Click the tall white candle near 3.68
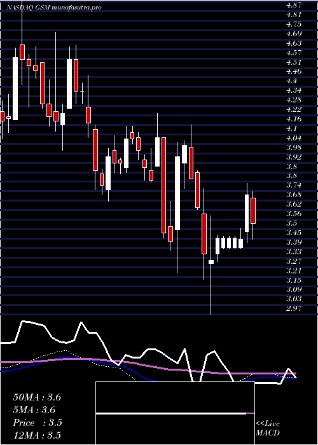 pyautogui.click(x=247, y=213)
